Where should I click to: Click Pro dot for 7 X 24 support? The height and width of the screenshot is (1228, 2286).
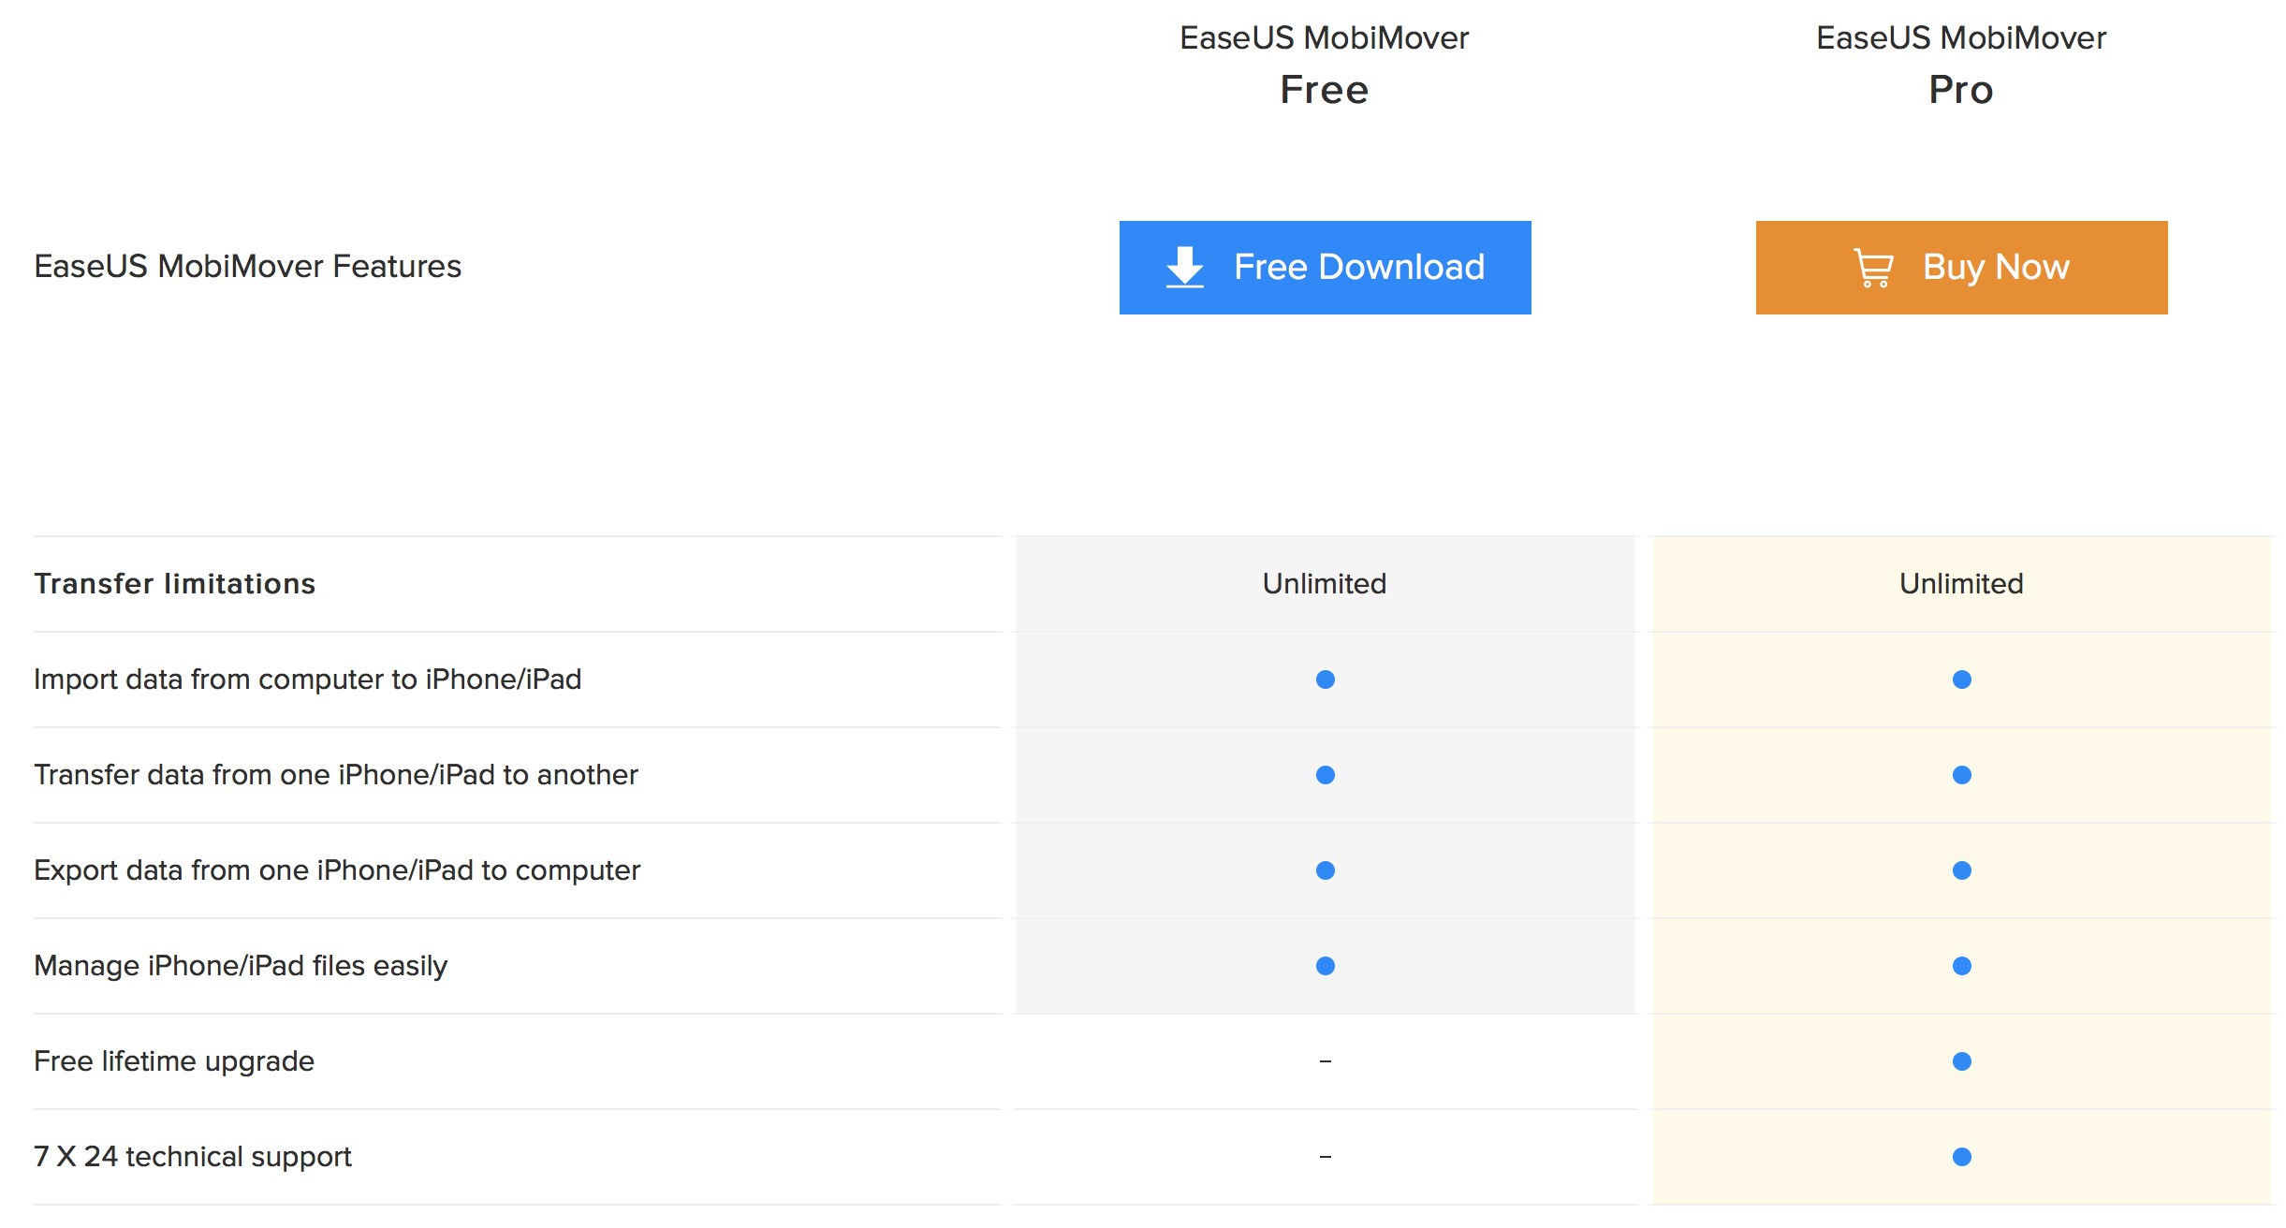pos(1961,1157)
